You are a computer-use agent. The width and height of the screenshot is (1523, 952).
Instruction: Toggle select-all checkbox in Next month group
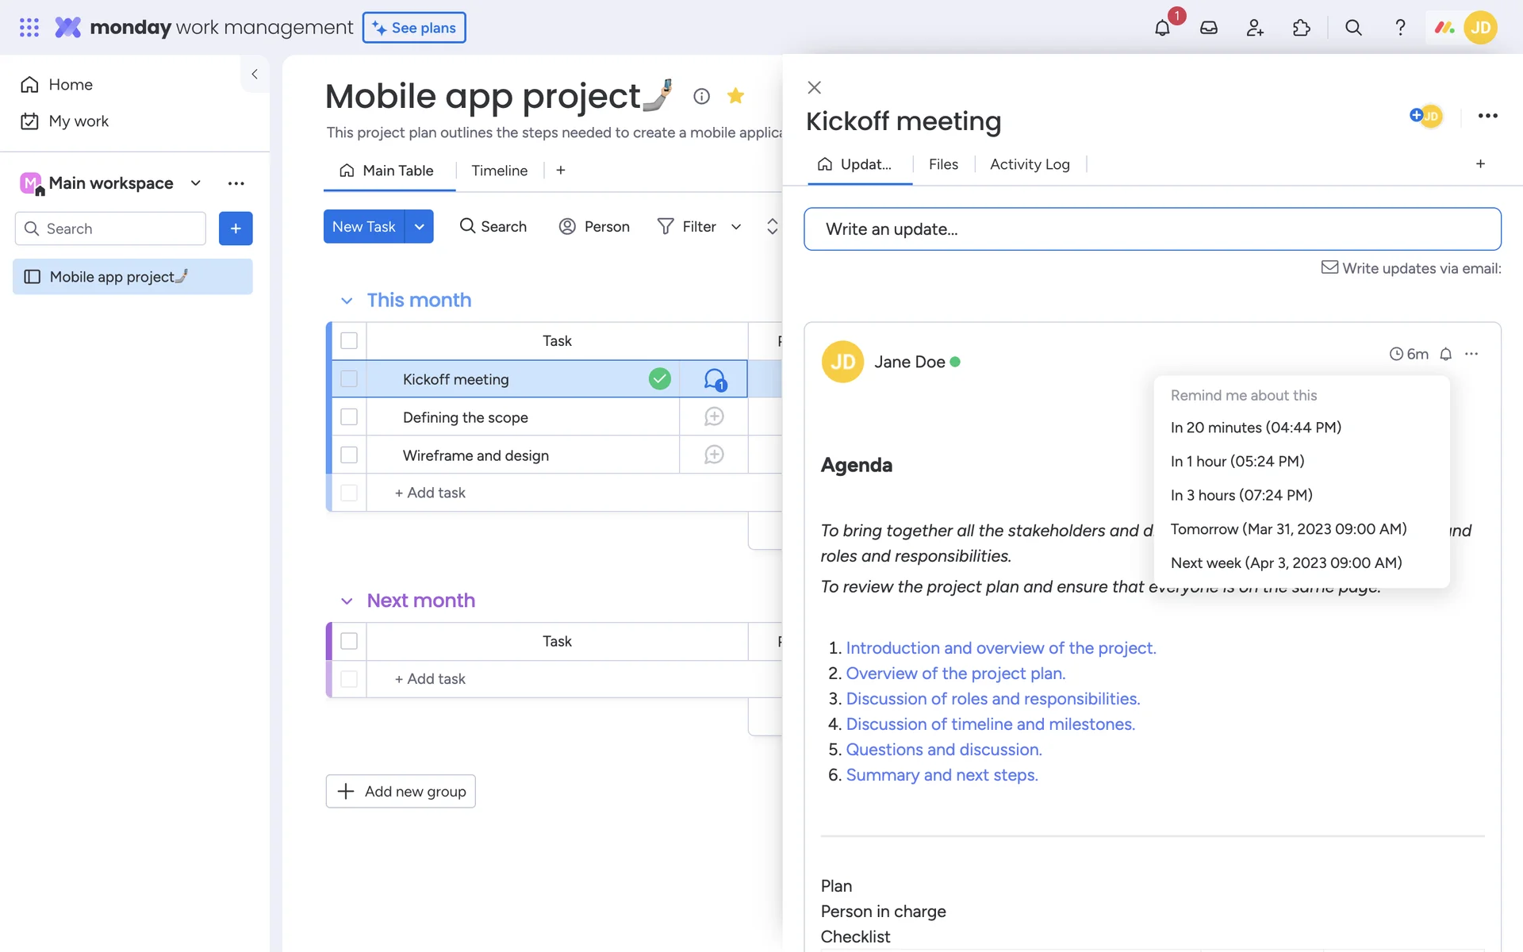click(349, 641)
